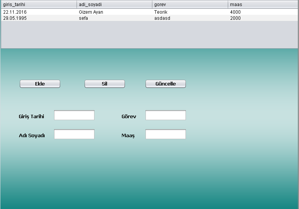Select the row dated 29.05.1995
299x209 pixels.
[x=15, y=18]
